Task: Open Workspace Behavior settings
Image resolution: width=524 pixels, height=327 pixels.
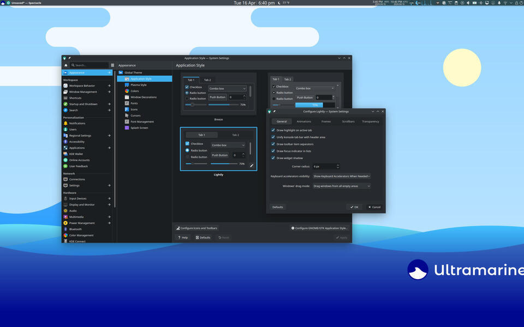Action: coord(87,86)
